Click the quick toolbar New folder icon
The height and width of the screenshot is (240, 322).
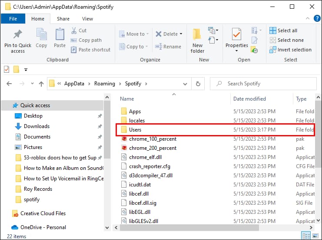[x=16, y=69]
